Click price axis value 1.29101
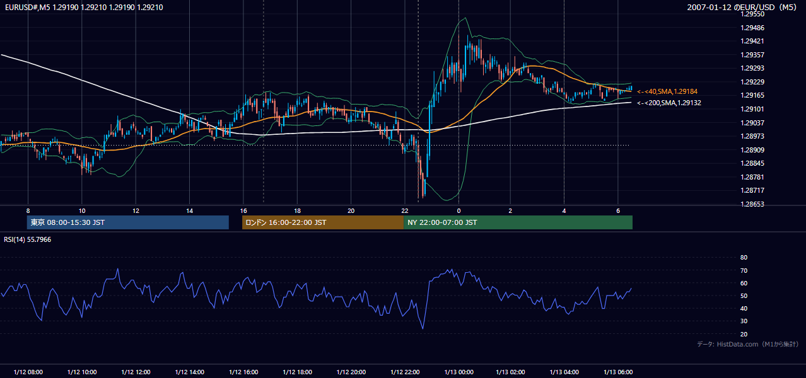 (752, 109)
